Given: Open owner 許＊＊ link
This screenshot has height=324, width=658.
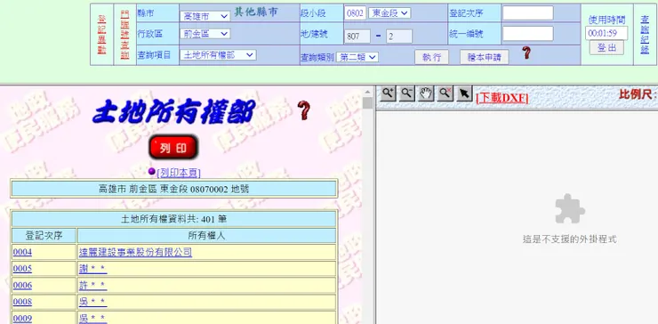Looking at the screenshot, I should 92,286.
